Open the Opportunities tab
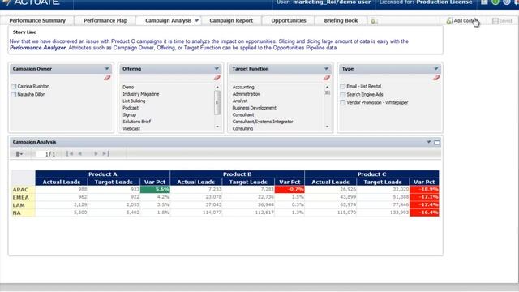 tap(289, 20)
